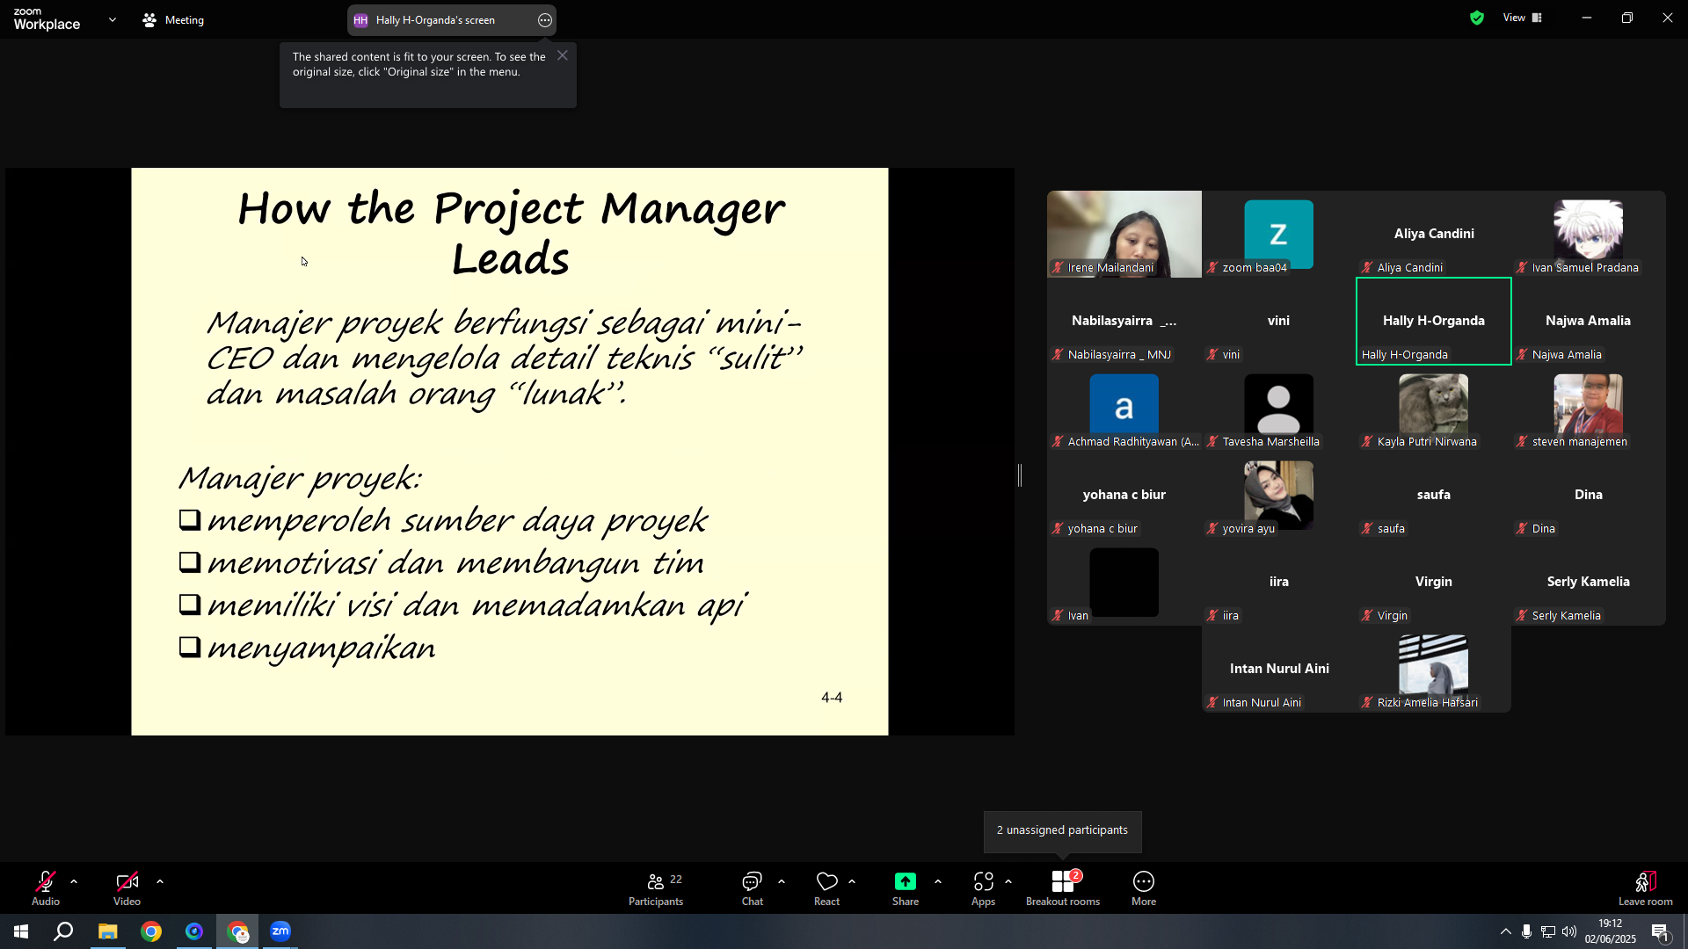Image resolution: width=1688 pixels, height=949 pixels.
Task: Click slide title How the Project Manager Leads
Action: 511,234
